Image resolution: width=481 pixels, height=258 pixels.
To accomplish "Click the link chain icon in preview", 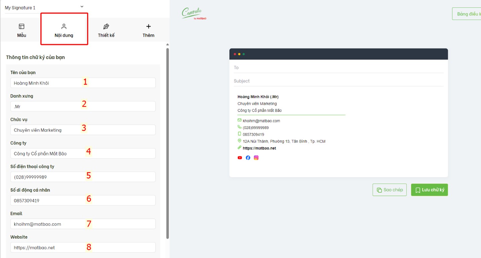I will pyautogui.click(x=239, y=147).
